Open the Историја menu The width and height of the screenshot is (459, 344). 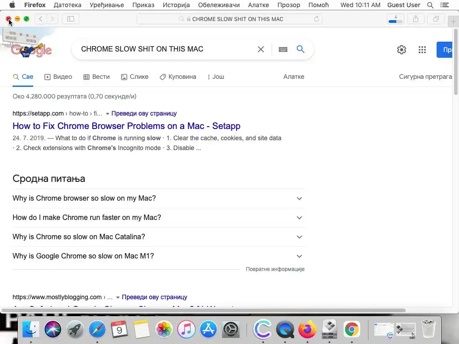point(176,5)
